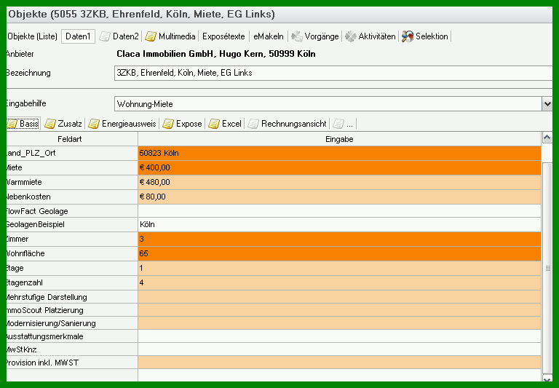The image size is (559, 388).
Task: Click the Modernisierung/Sanierung input cell
Action: tap(339, 323)
